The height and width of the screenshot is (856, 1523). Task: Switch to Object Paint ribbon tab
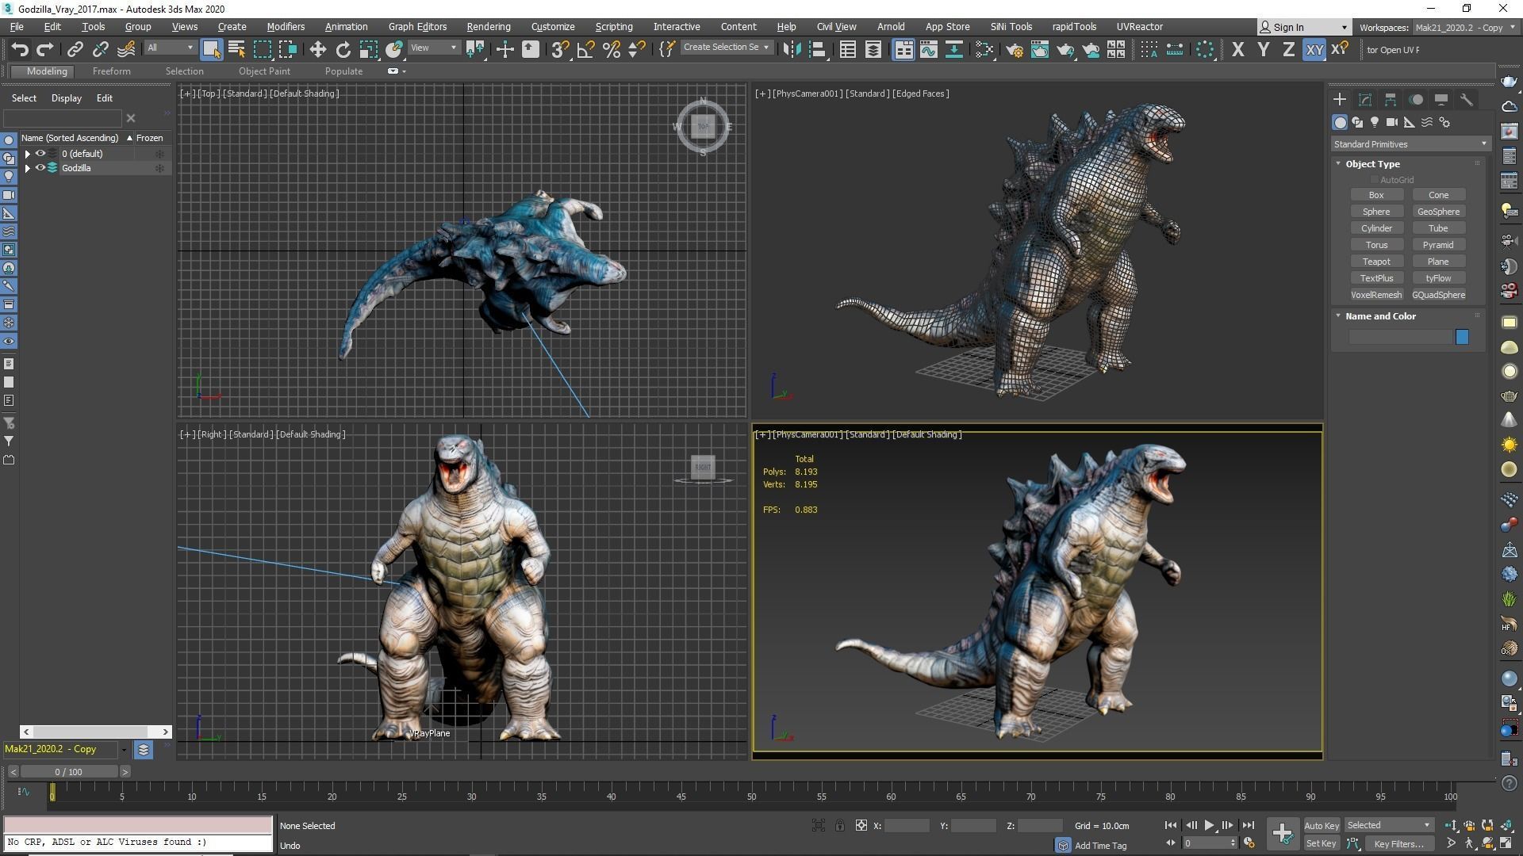tap(264, 71)
